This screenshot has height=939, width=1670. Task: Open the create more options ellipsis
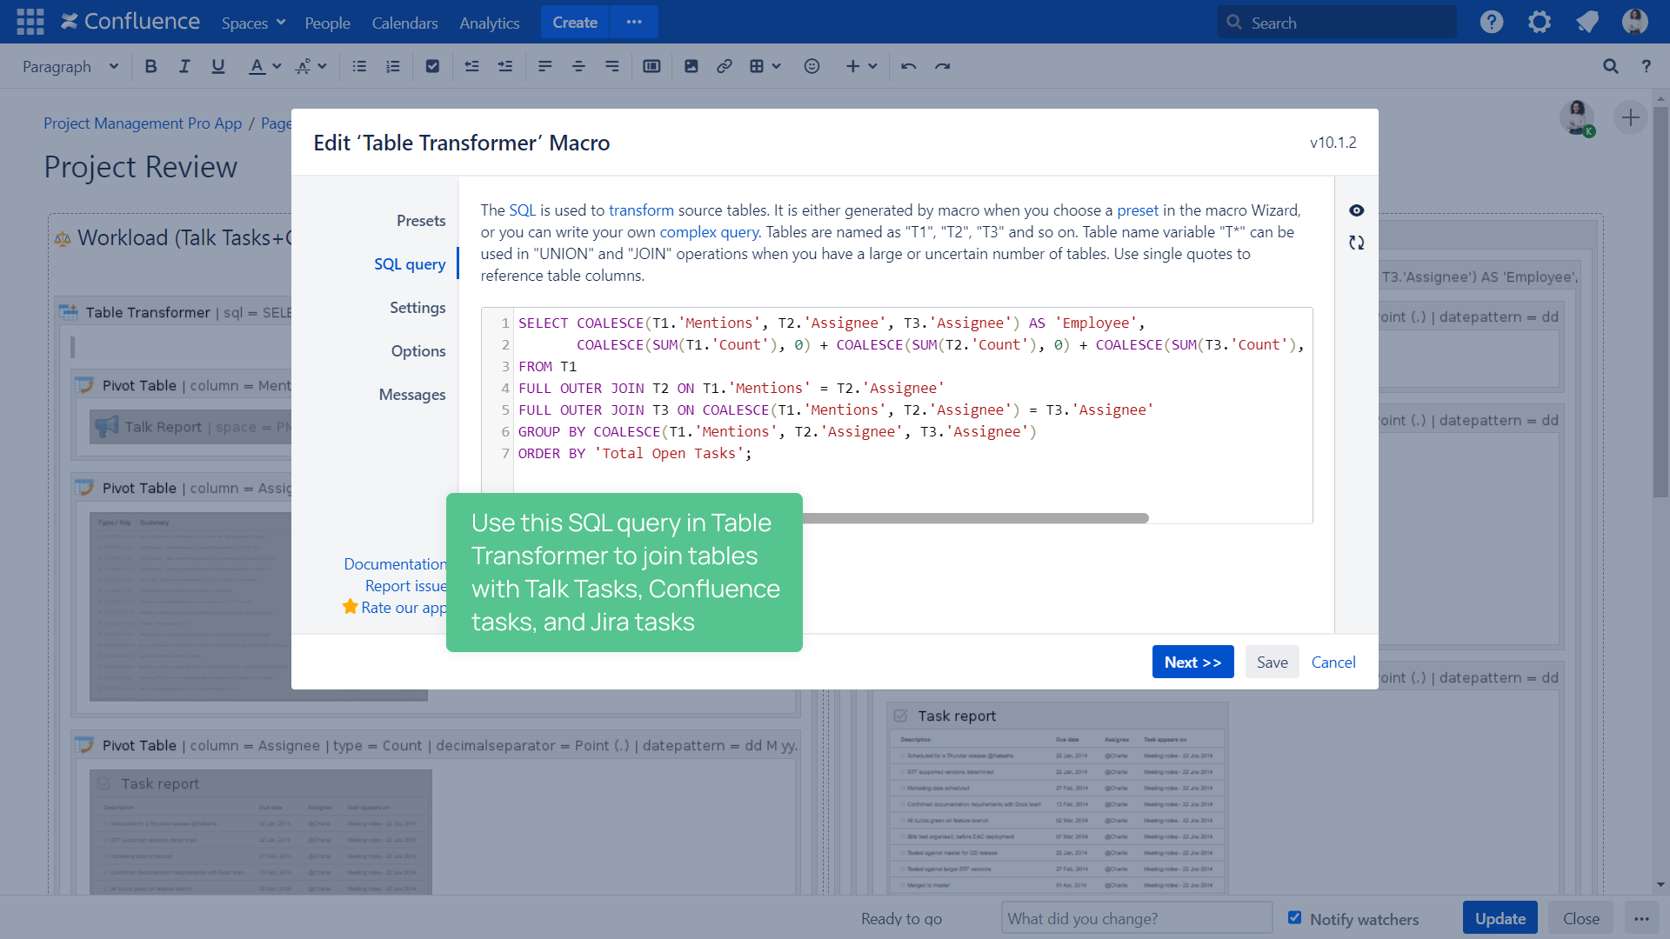click(x=634, y=22)
